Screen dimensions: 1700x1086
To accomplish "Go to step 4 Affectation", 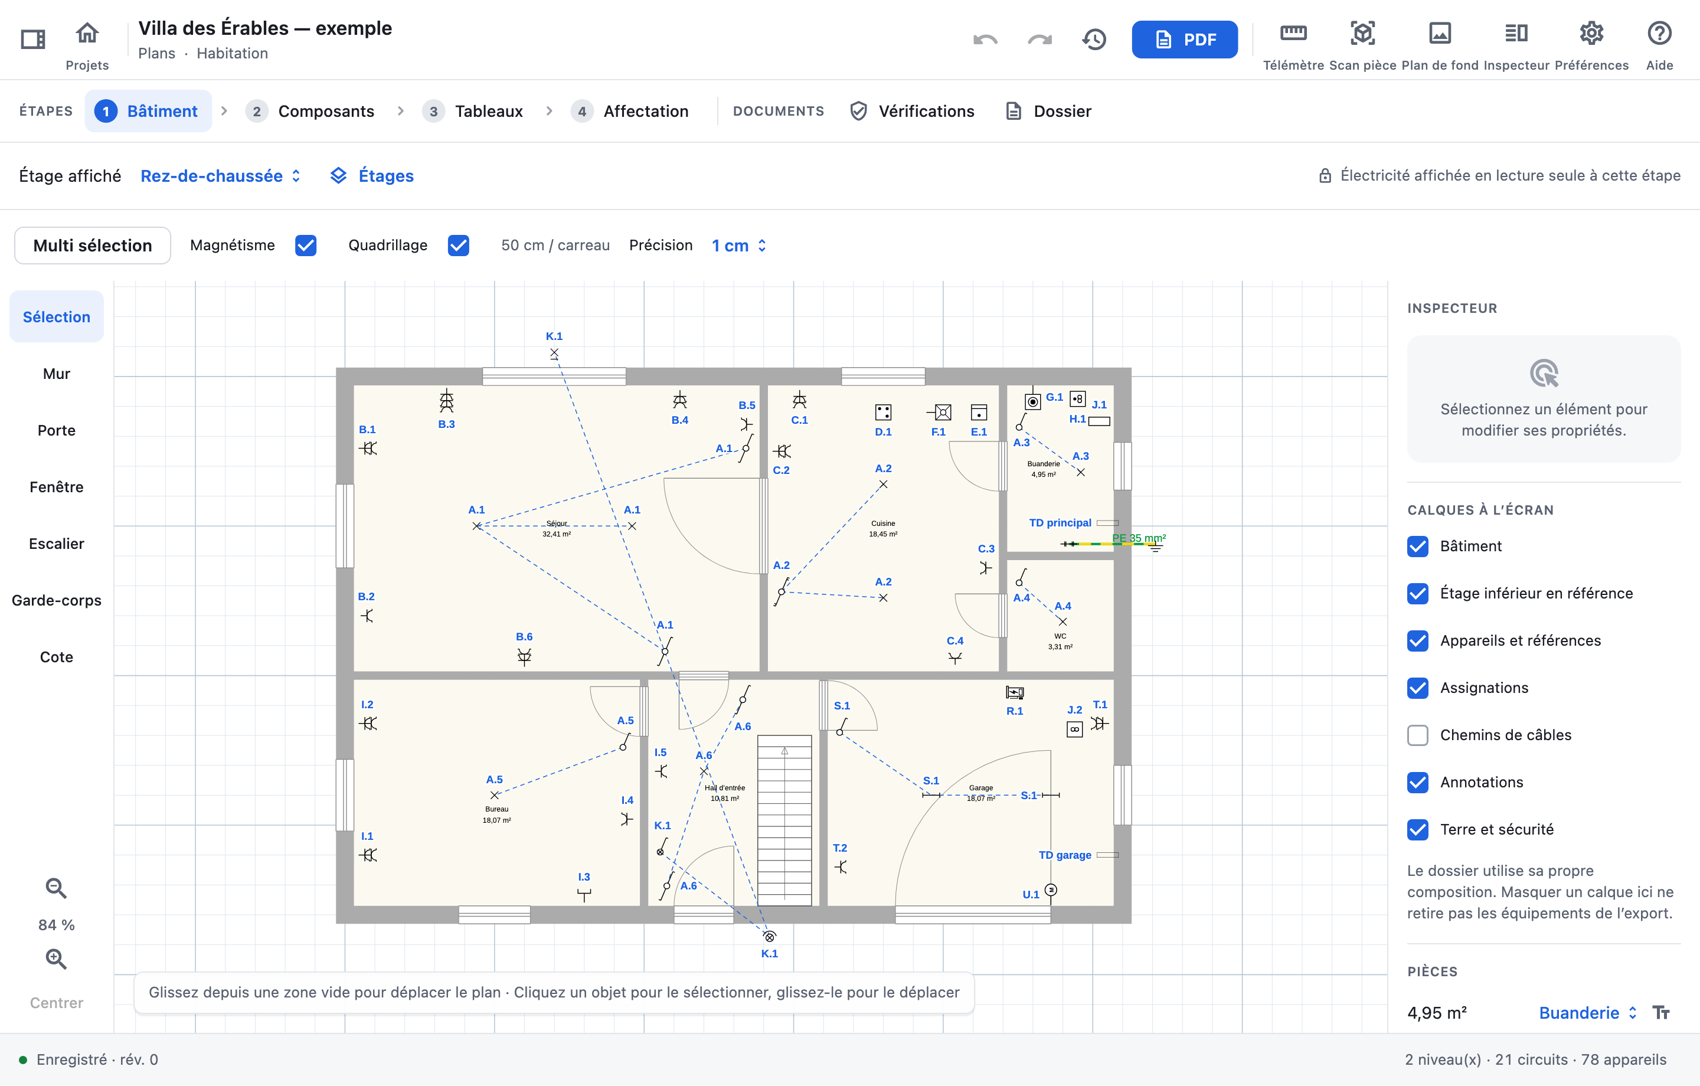I will [630, 111].
